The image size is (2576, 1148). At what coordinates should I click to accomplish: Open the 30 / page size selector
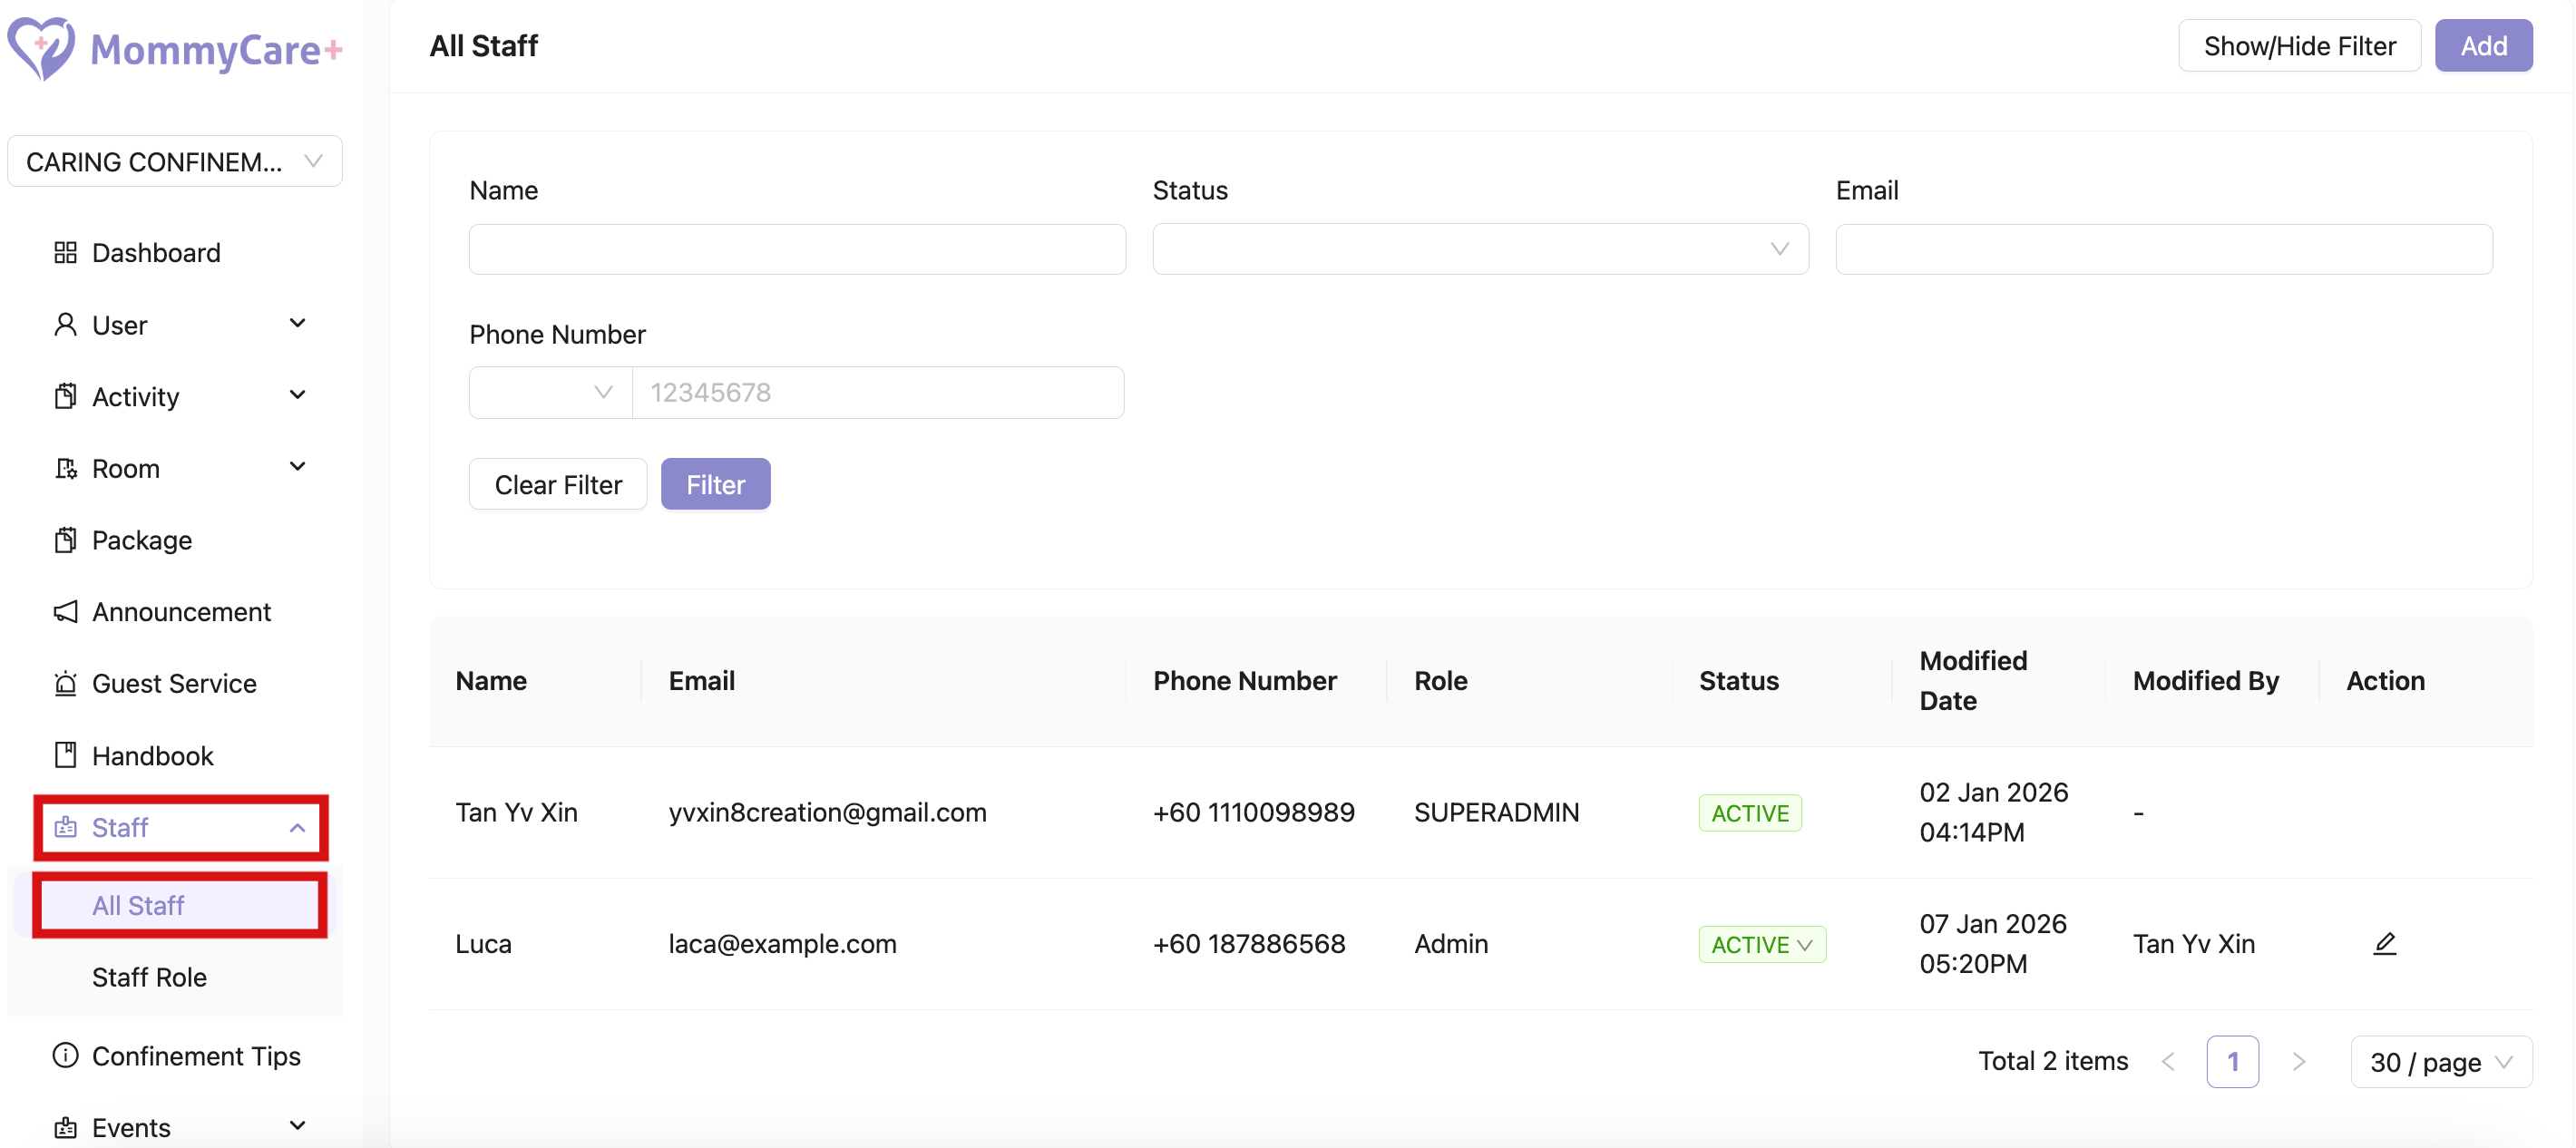2440,1062
